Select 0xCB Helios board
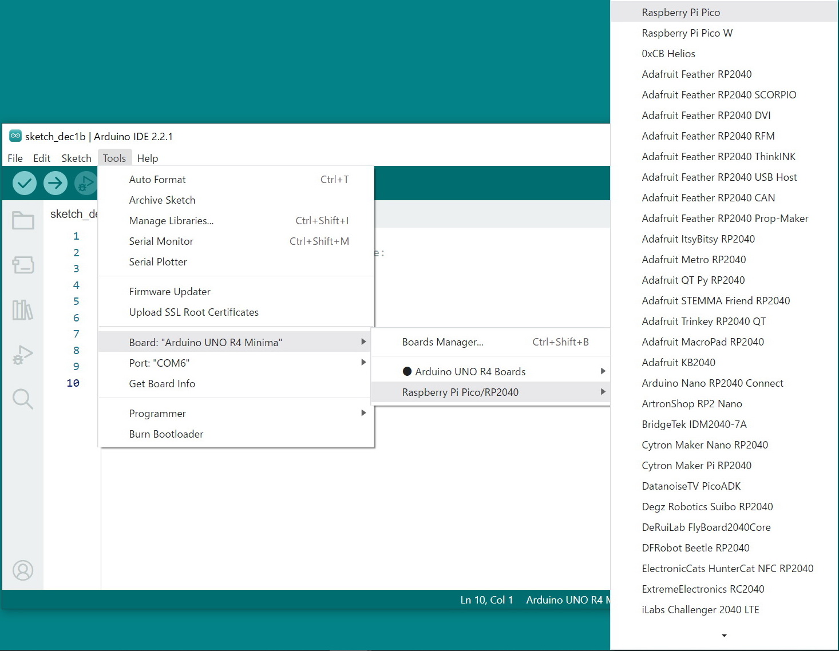839x651 pixels. click(x=724, y=54)
